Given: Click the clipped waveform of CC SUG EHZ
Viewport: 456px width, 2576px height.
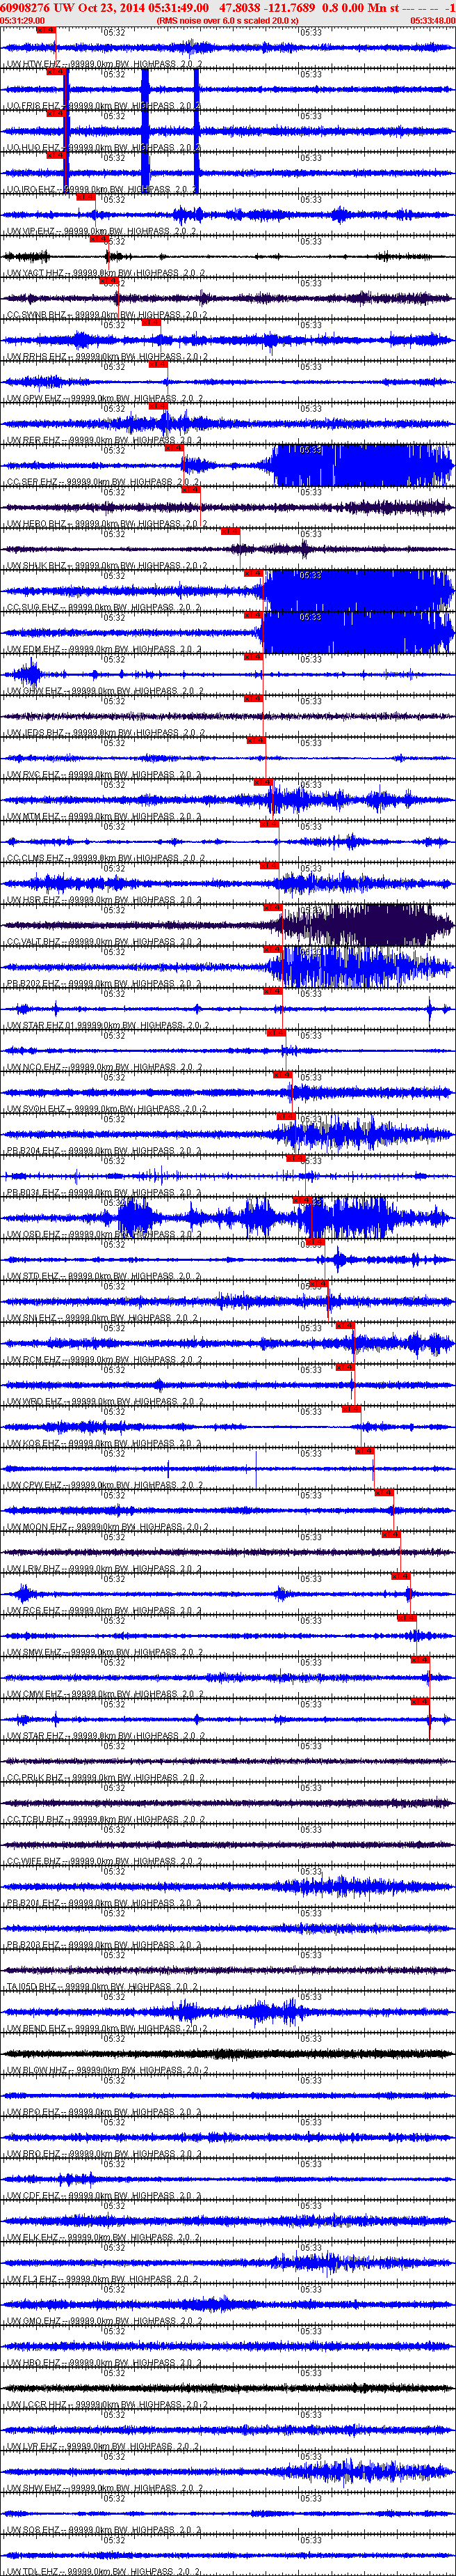Looking at the screenshot, I should click(x=355, y=591).
